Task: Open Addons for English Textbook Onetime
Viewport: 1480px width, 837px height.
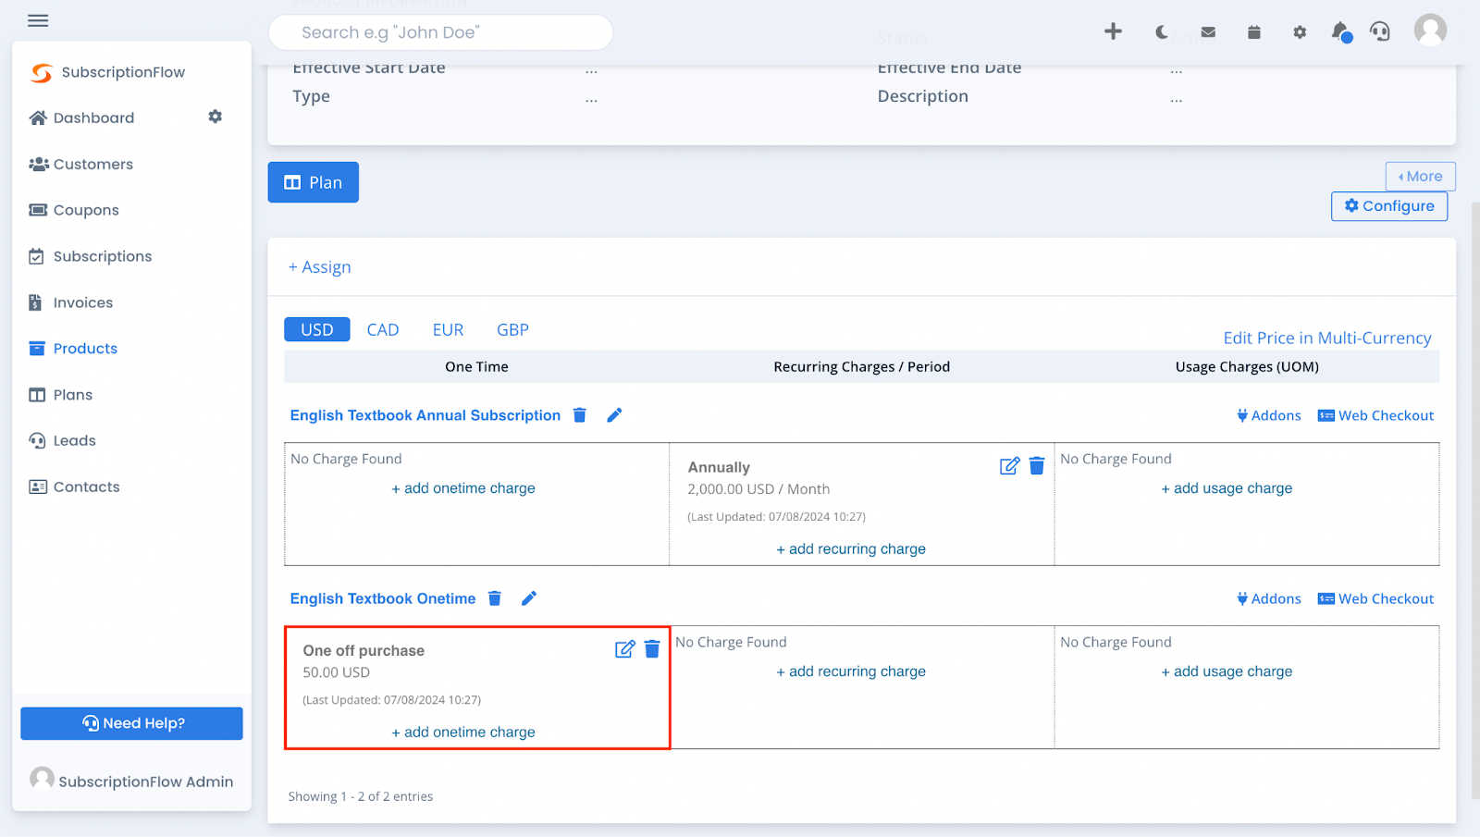Action: pyautogui.click(x=1268, y=598)
